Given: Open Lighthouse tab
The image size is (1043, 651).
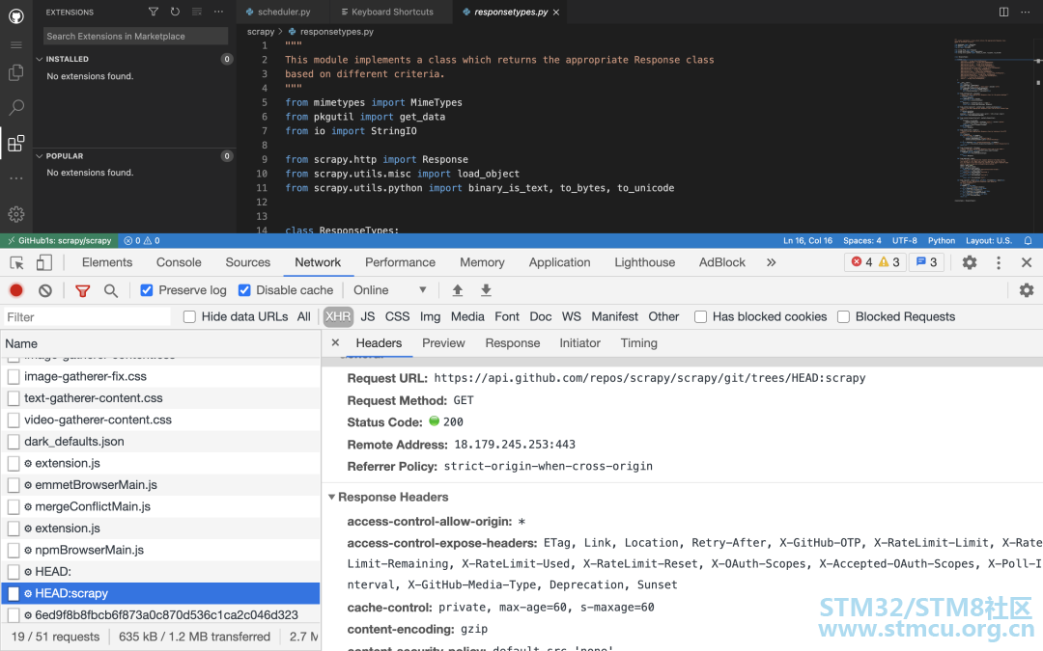Looking at the screenshot, I should pyautogui.click(x=644, y=262).
